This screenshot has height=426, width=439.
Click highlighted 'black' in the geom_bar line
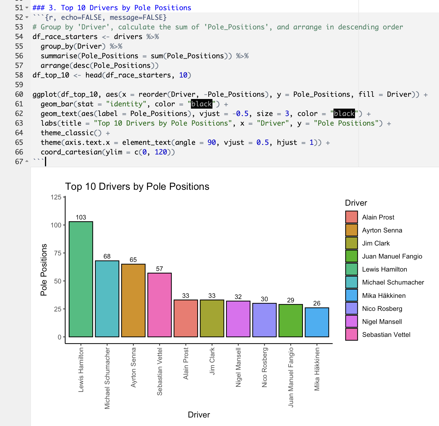pos(201,104)
